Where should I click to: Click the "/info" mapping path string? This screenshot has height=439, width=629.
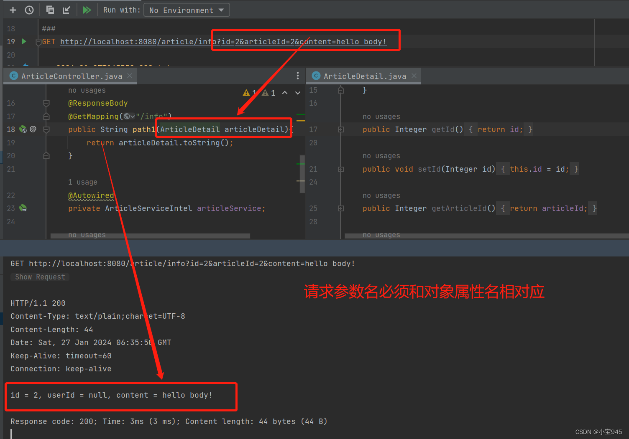(x=151, y=117)
